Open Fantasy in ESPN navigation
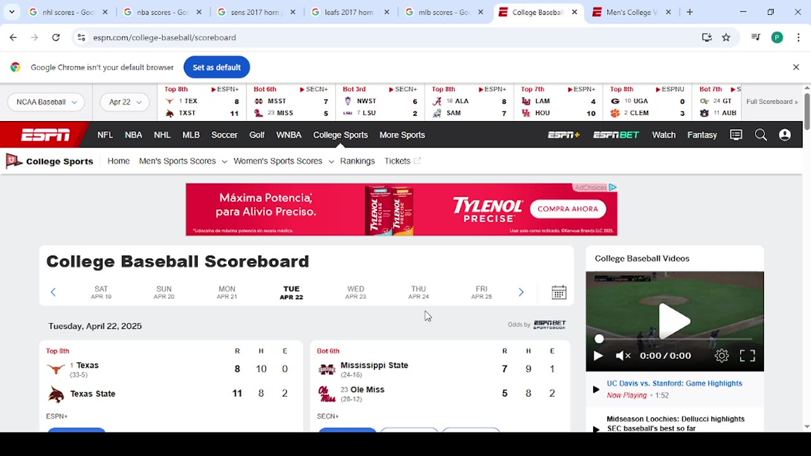The height and width of the screenshot is (456, 811). click(x=702, y=135)
